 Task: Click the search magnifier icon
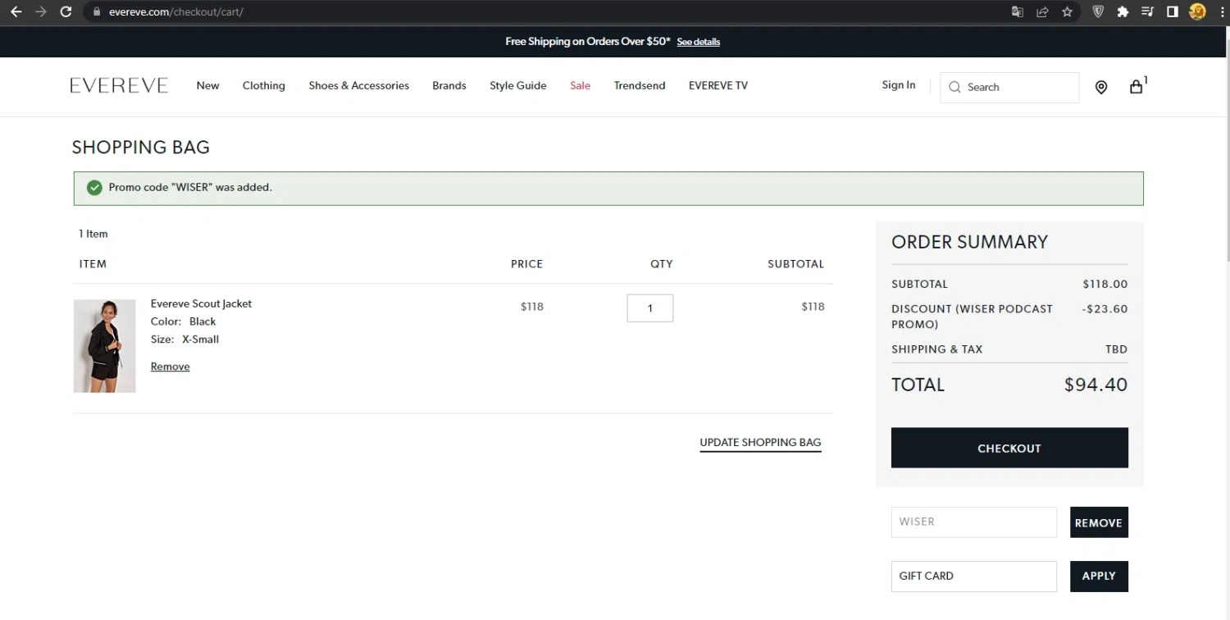click(954, 87)
